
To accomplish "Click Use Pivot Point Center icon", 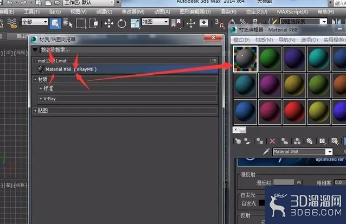I will (176, 23).
